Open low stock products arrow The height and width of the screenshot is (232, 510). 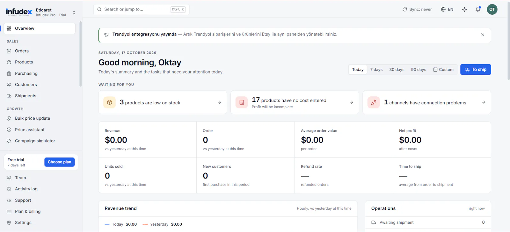click(219, 102)
